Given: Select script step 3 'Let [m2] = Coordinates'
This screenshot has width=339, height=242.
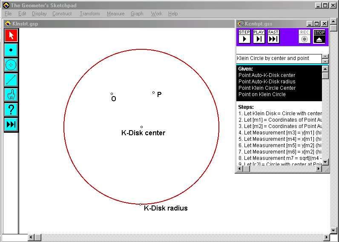Looking at the screenshot, I should pyautogui.click(x=280, y=126).
